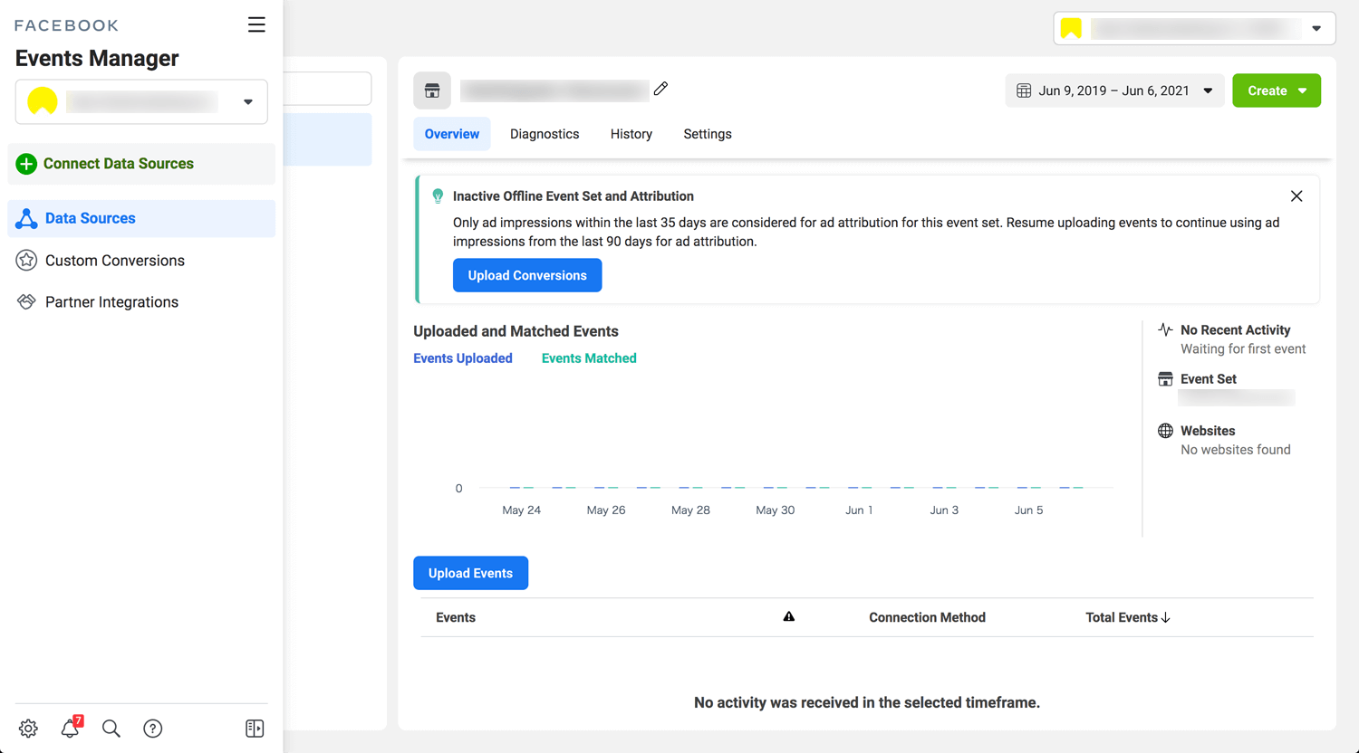
Task: Click the calendar icon in date range
Action: click(x=1024, y=91)
